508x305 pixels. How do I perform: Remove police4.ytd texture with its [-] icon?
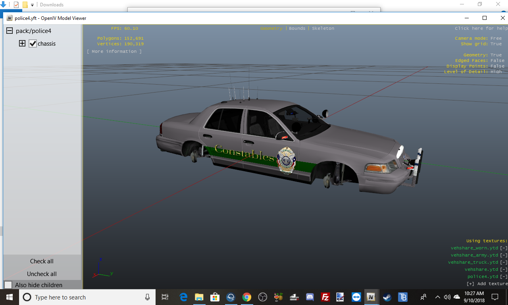point(503,277)
